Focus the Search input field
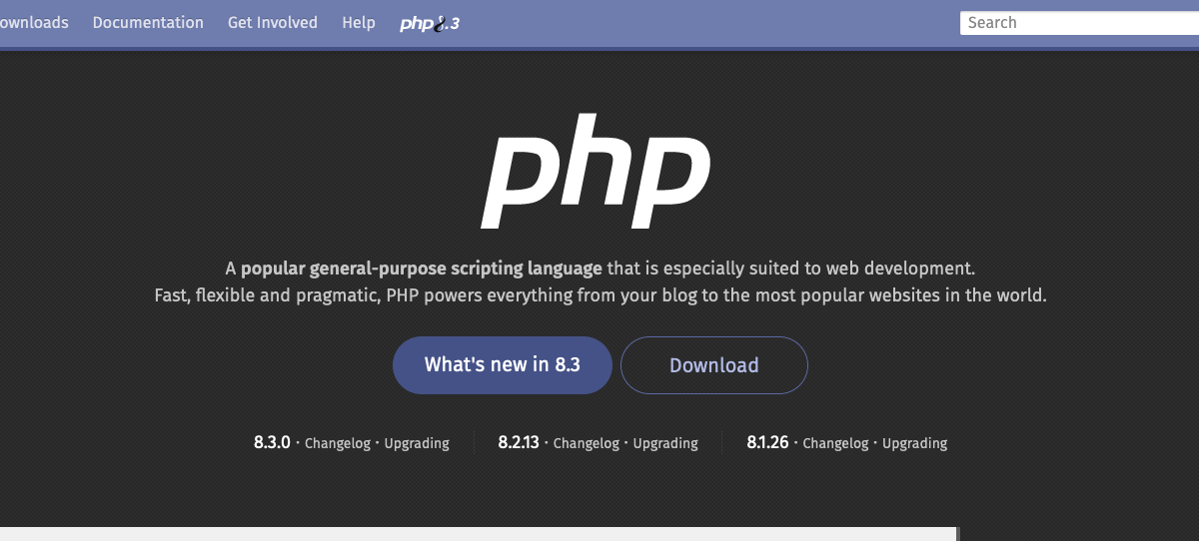 [x=1079, y=22]
